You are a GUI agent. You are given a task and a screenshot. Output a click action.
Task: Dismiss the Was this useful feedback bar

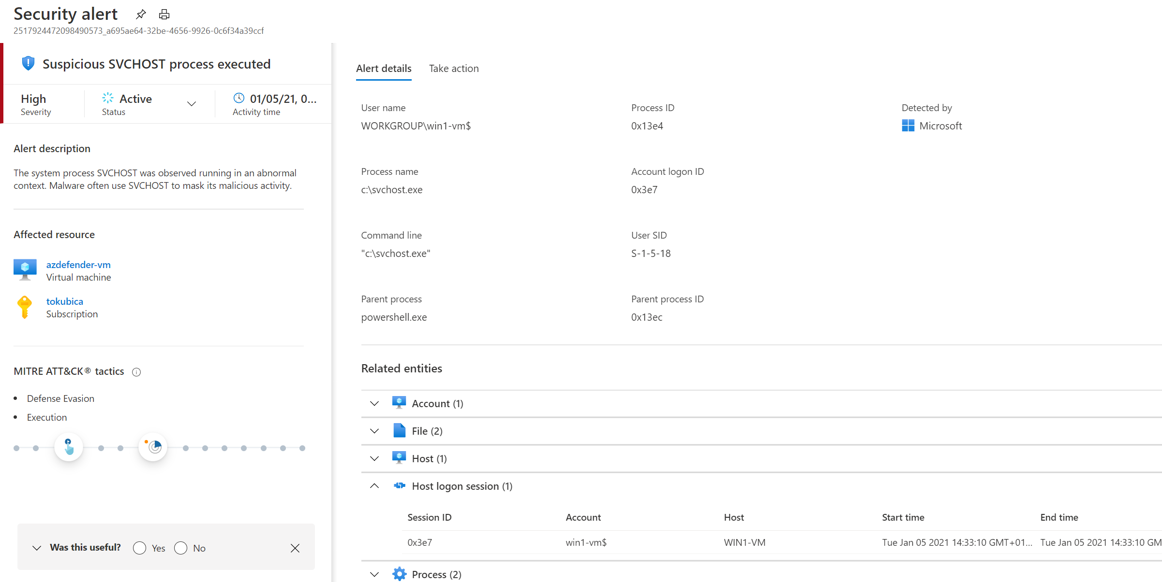click(295, 548)
